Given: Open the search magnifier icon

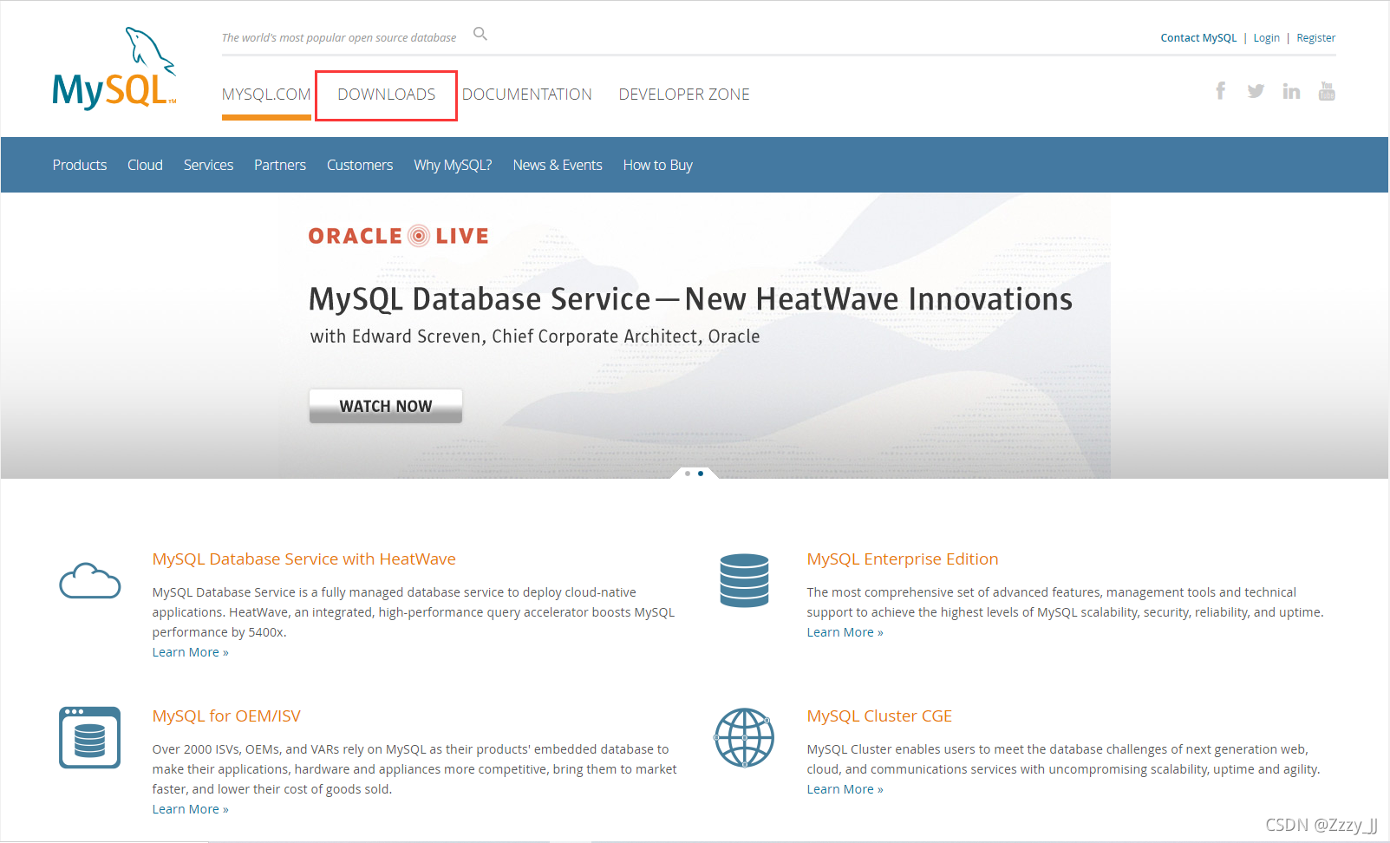Looking at the screenshot, I should coord(480,34).
